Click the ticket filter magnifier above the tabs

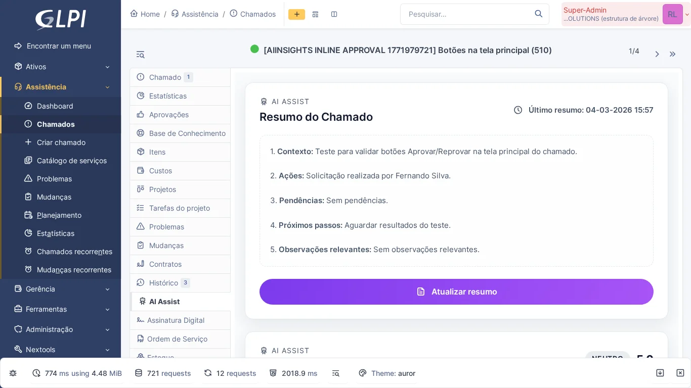click(140, 54)
